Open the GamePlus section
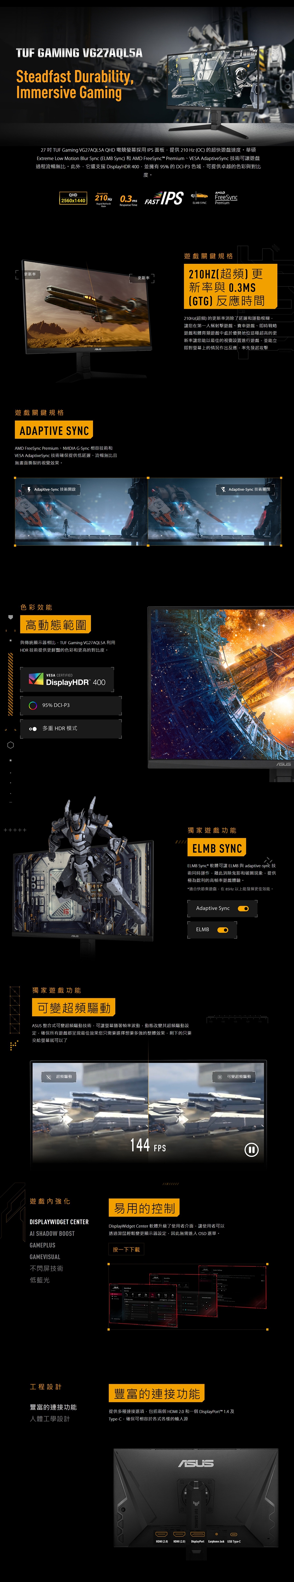This screenshot has width=294, height=1582. coord(42,1246)
